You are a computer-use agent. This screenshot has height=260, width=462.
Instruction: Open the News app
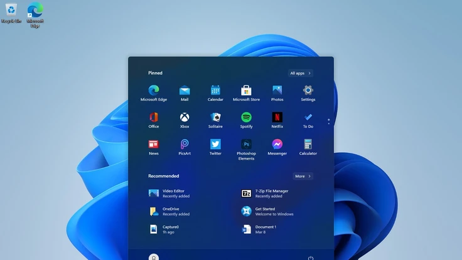[x=154, y=147]
